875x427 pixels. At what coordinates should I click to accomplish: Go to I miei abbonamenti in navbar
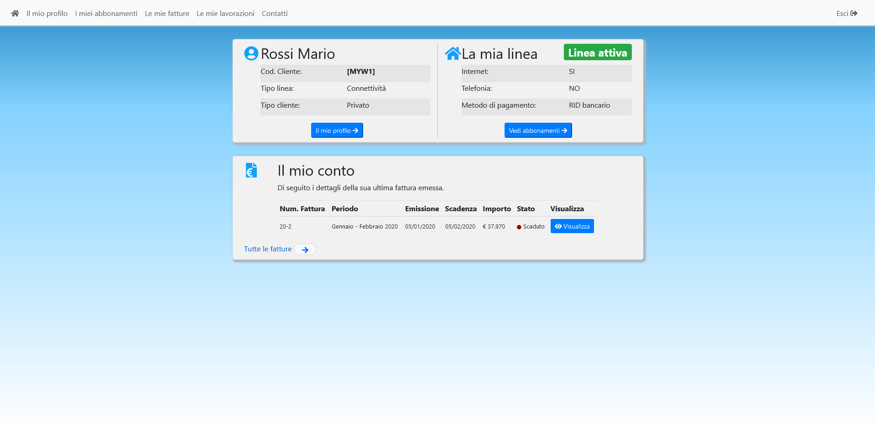point(106,13)
